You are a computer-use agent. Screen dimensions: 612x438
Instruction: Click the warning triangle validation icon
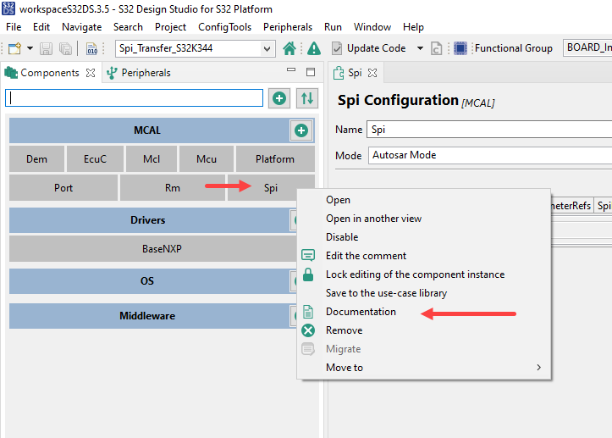313,48
